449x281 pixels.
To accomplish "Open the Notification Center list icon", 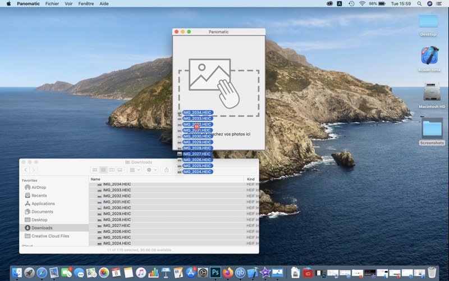I will coord(439,4).
